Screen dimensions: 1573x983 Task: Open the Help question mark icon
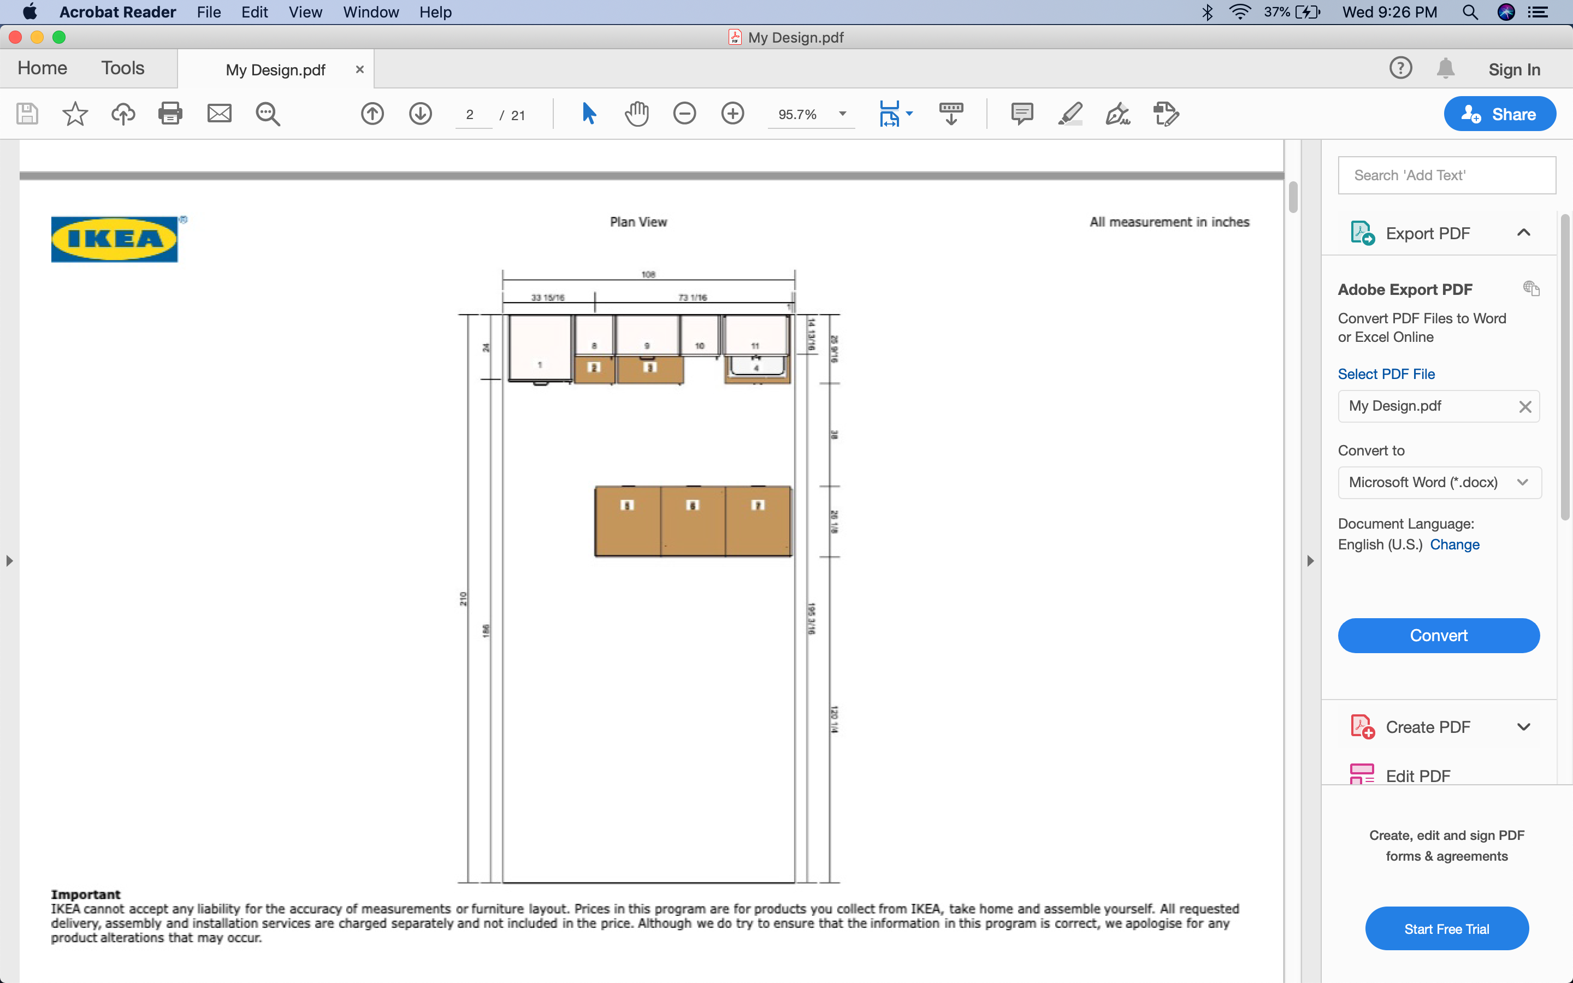[1401, 68]
